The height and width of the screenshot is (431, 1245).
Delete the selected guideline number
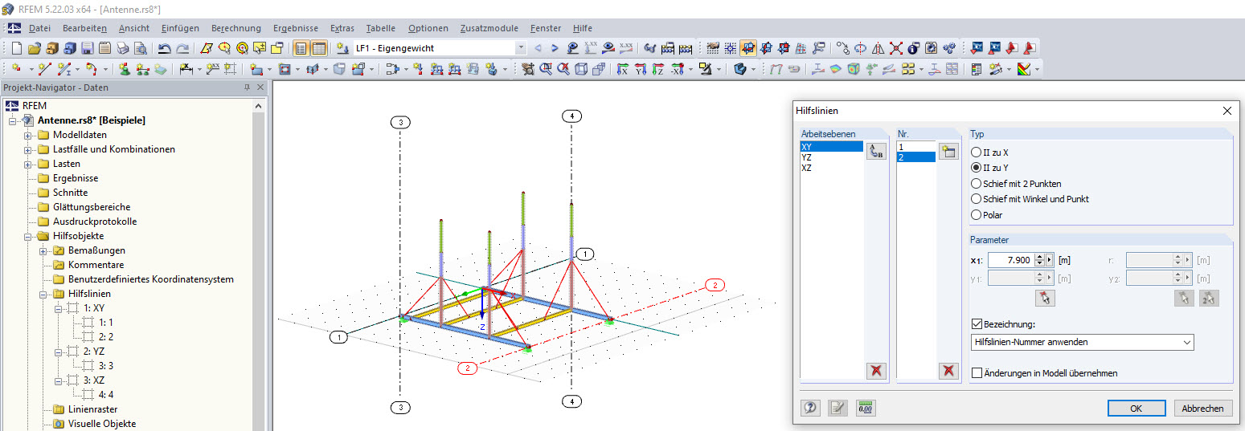[x=948, y=370]
